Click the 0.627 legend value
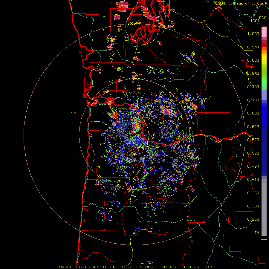Viewport: 269px width, 269px height. 253,127
